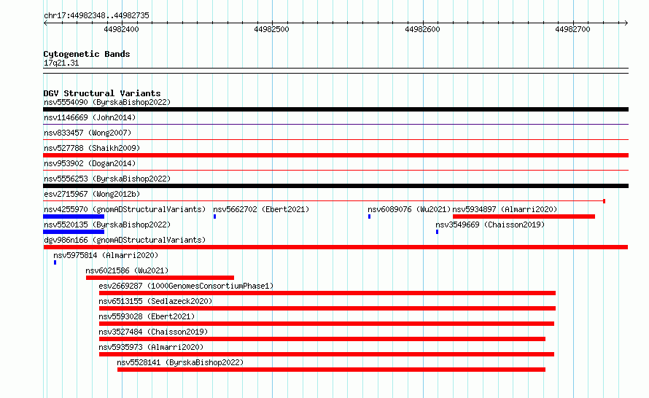Select the thin purple nsv1146669 line
Screen dimensions: 649x398
point(335,124)
